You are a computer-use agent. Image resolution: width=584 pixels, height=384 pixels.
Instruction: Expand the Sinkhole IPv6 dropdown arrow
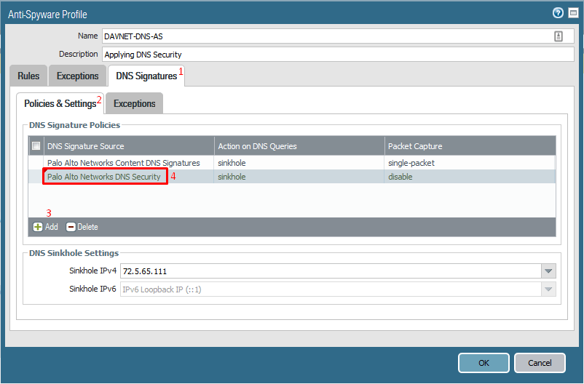pos(548,289)
